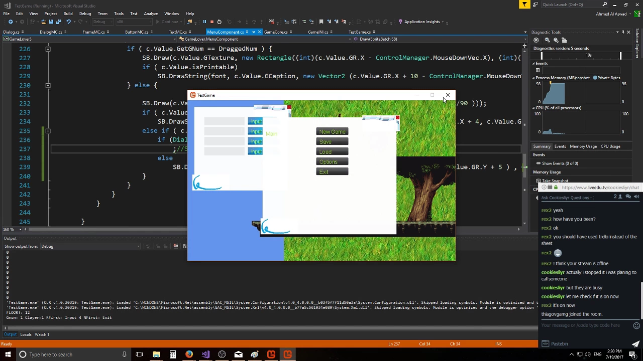Viewport: 643px width, 361px height.
Task: Send the chat message with the arrow icon
Action: click(635, 343)
